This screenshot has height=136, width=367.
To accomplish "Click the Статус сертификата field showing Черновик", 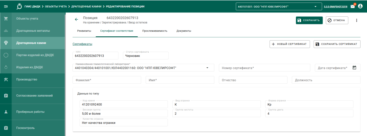I will pos(146,56).
